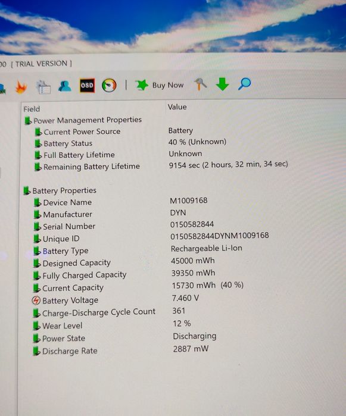Click the value 0150582844DYNM1009168
Screen dimensions: 346x416
point(220,236)
